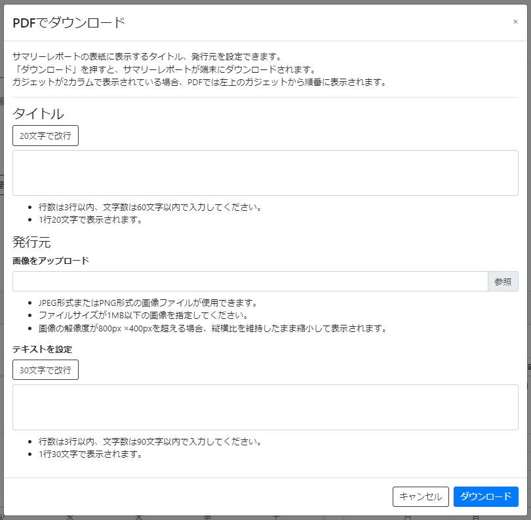This screenshot has width=531, height=520.
Task: Select the 水 weekday header behind the dialog
Action: point(69,517)
